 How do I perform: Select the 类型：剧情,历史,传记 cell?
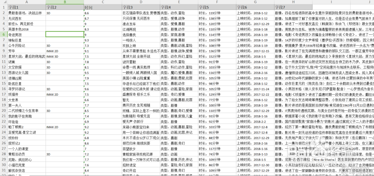coord(179,160)
